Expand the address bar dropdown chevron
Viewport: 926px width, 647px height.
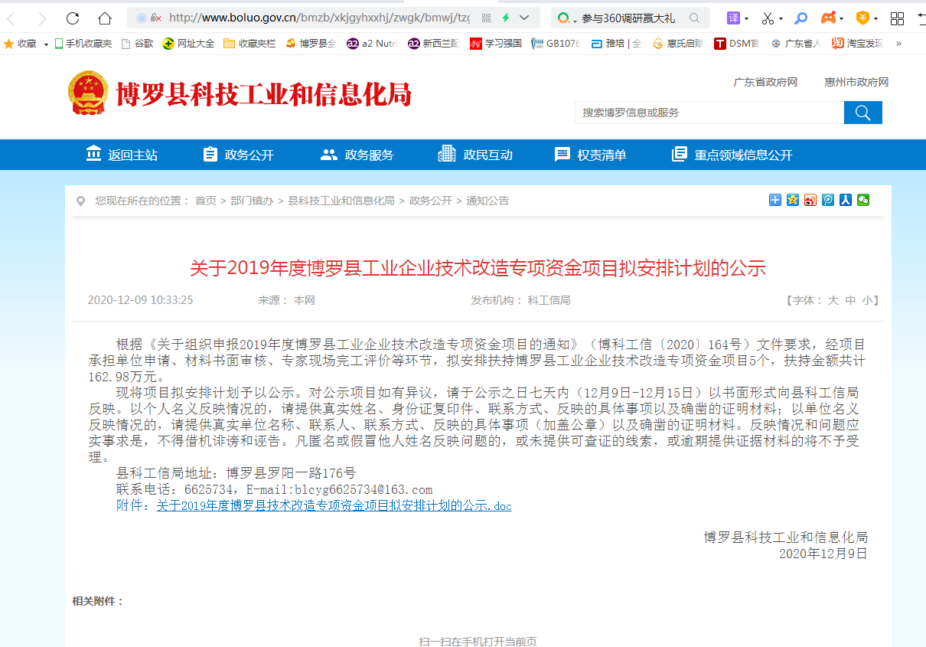pyautogui.click(x=524, y=18)
